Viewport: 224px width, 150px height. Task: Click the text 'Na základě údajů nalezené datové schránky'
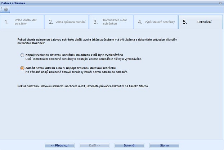point(54,72)
